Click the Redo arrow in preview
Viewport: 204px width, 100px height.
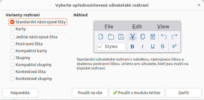coord(174,37)
